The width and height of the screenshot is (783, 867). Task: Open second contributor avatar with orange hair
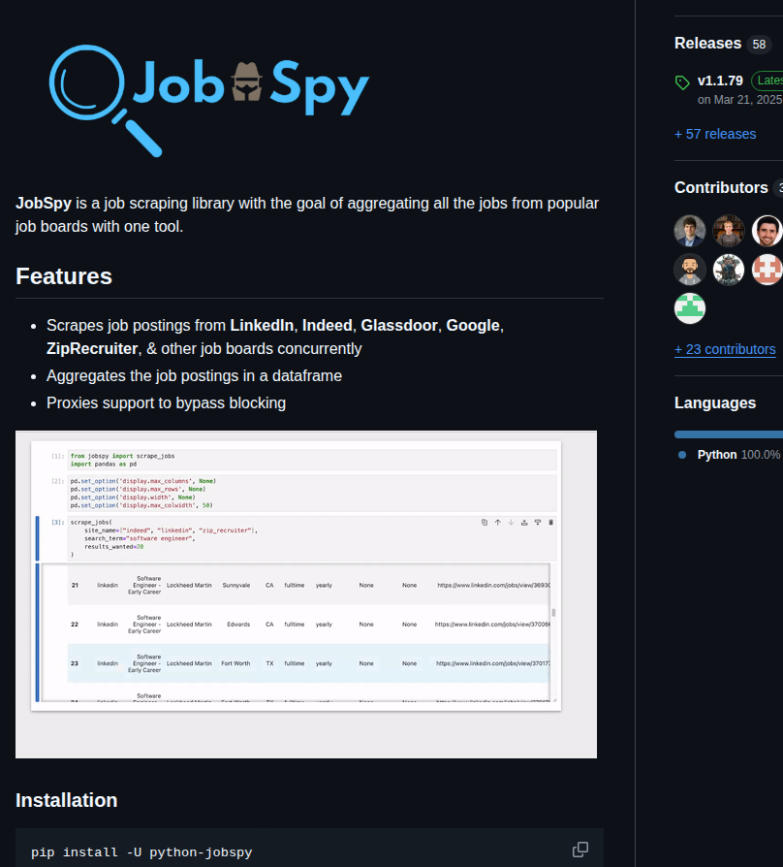(x=729, y=231)
